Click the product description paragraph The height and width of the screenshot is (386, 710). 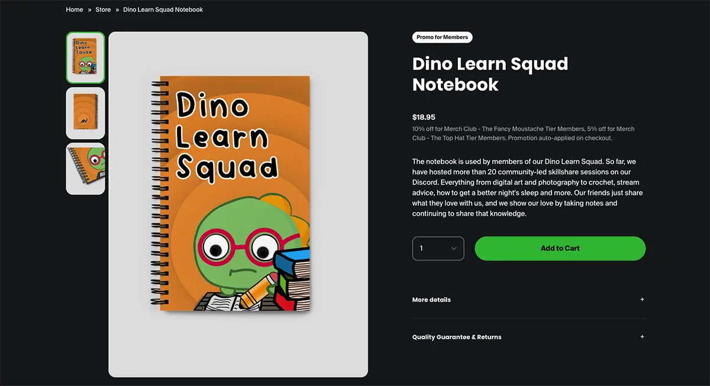tap(527, 187)
